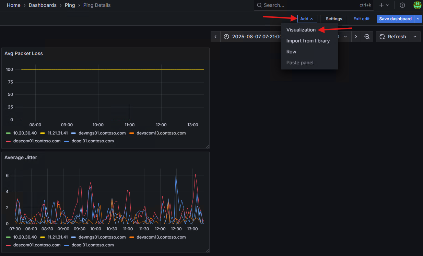Click the zoom out time range icon
Screen dimensions: 423x256
(367, 37)
